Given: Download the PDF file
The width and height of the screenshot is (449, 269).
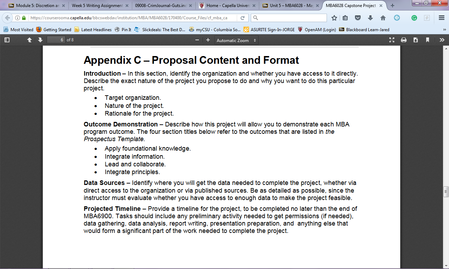Looking at the screenshot, I should tap(416, 40).
